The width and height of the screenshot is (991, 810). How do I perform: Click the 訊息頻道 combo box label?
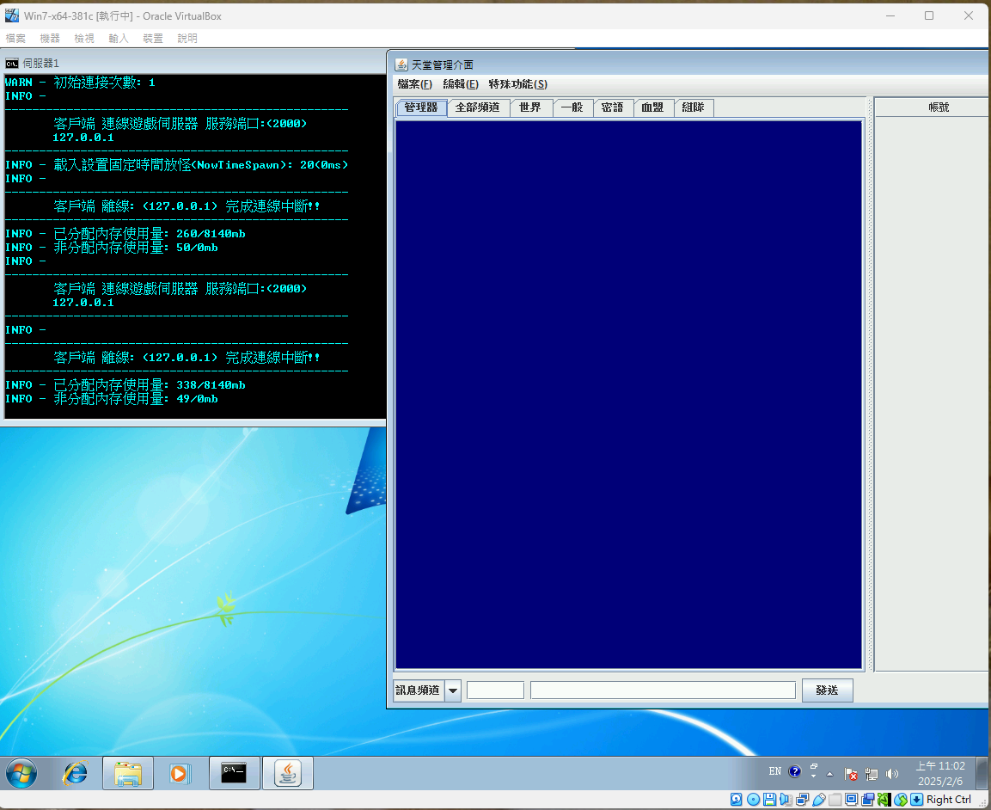[419, 690]
